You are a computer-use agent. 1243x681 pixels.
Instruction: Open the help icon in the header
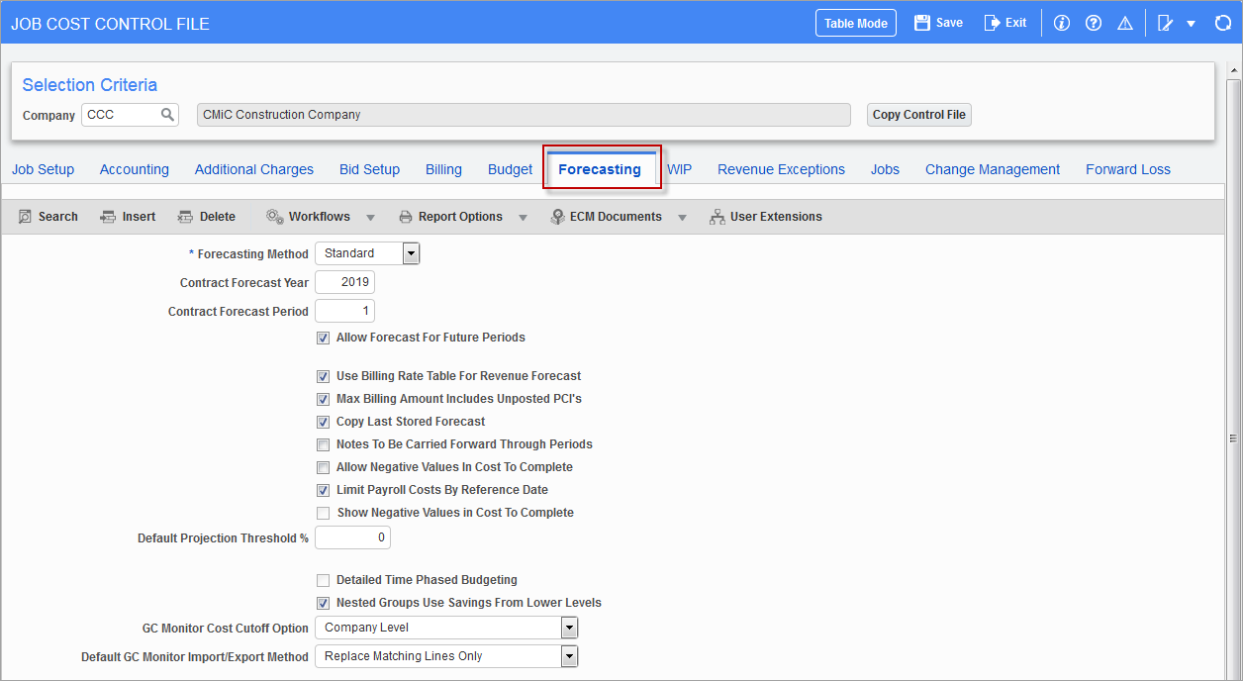click(x=1093, y=22)
